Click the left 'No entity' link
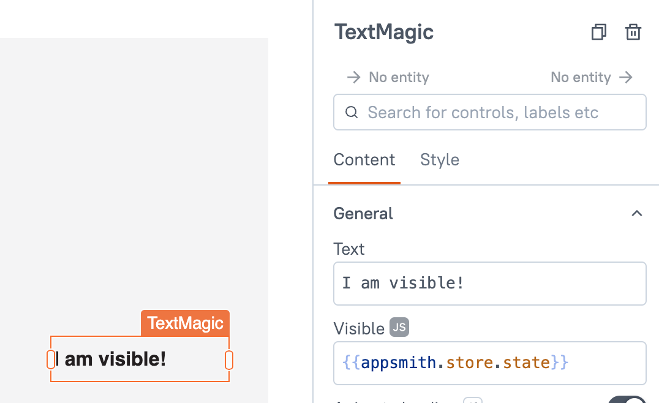The image size is (659, 403). pyautogui.click(x=399, y=77)
